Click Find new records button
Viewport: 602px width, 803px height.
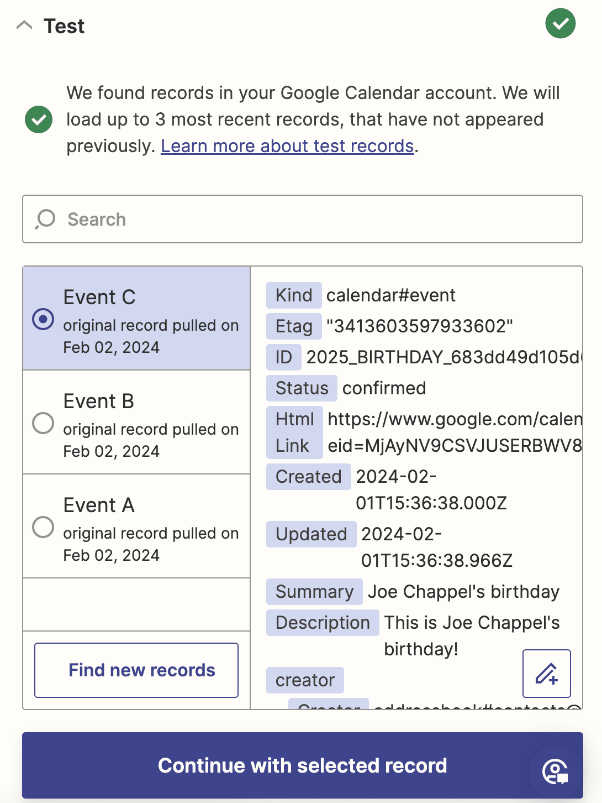point(136,670)
